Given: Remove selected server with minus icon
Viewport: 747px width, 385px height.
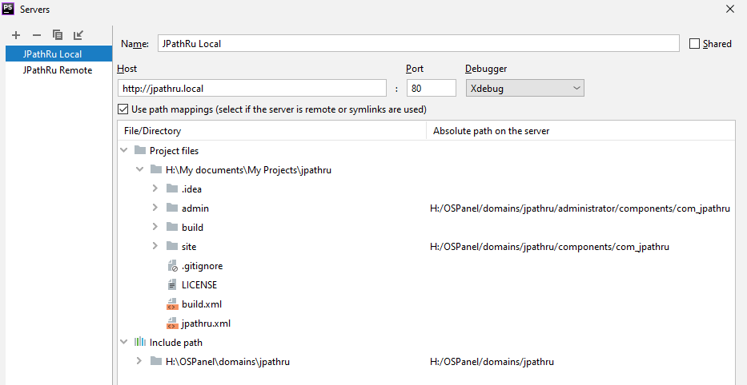Looking at the screenshot, I should click(x=37, y=35).
